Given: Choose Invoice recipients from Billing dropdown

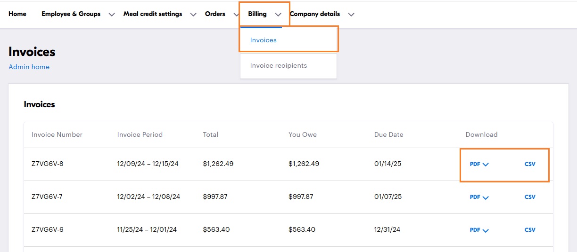Looking at the screenshot, I should (x=278, y=66).
